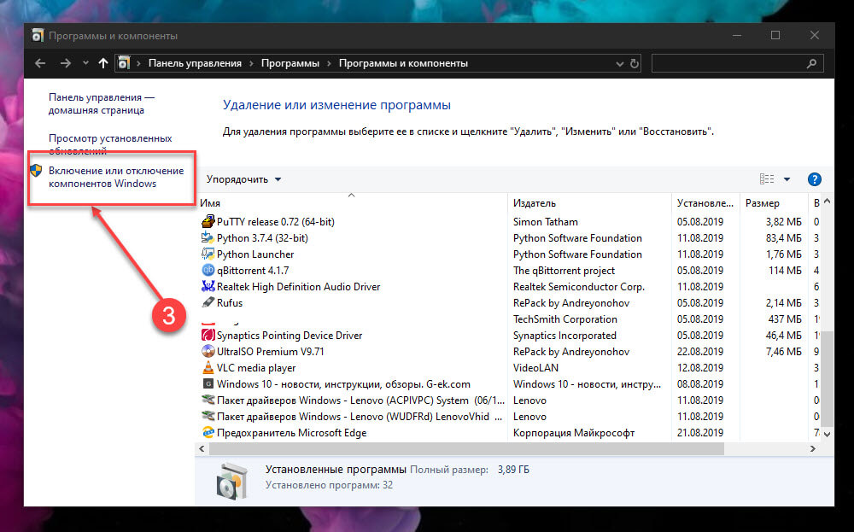
Task: Click the Панель управления breadcrumb
Action: coord(195,63)
